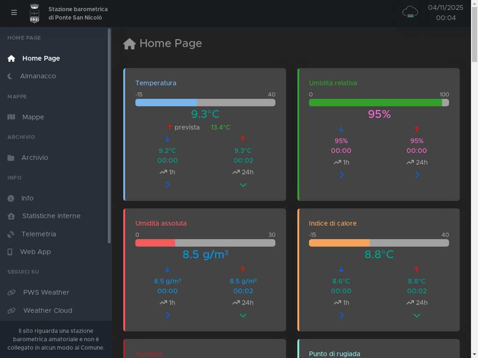Click the folder icon beside Archivio
478x358 pixels.
coord(11,158)
